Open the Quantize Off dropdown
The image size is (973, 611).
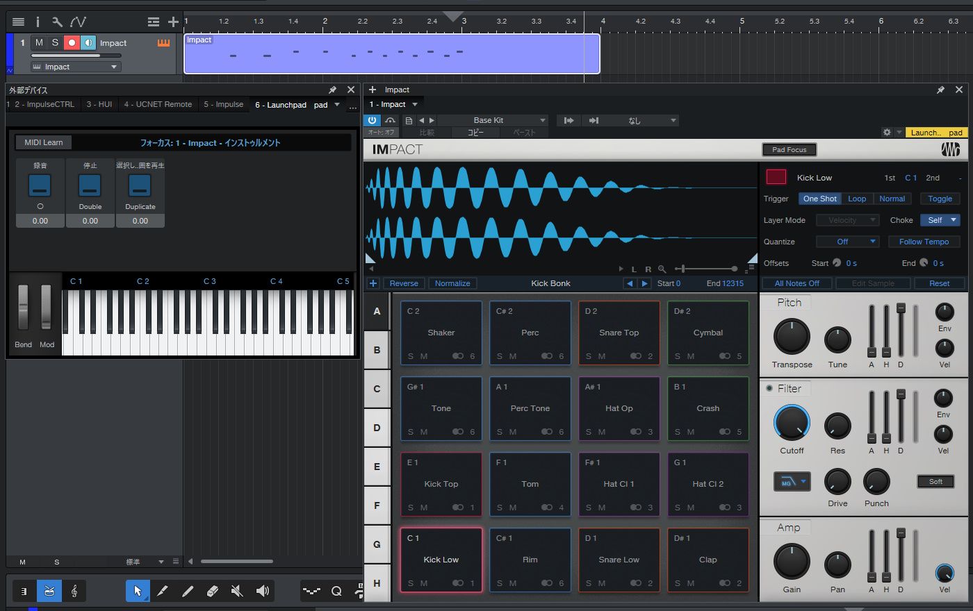pos(847,242)
